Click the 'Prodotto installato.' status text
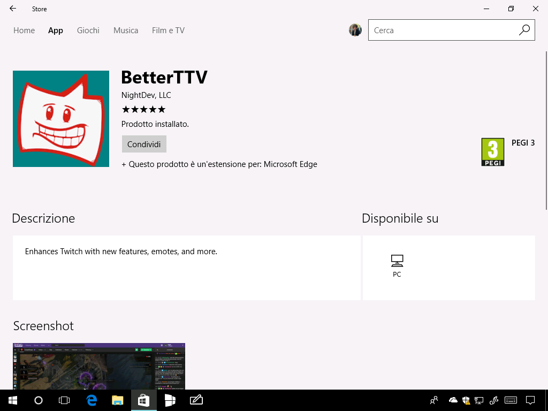The height and width of the screenshot is (411, 548). pyautogui.click(x=155, y=124)
